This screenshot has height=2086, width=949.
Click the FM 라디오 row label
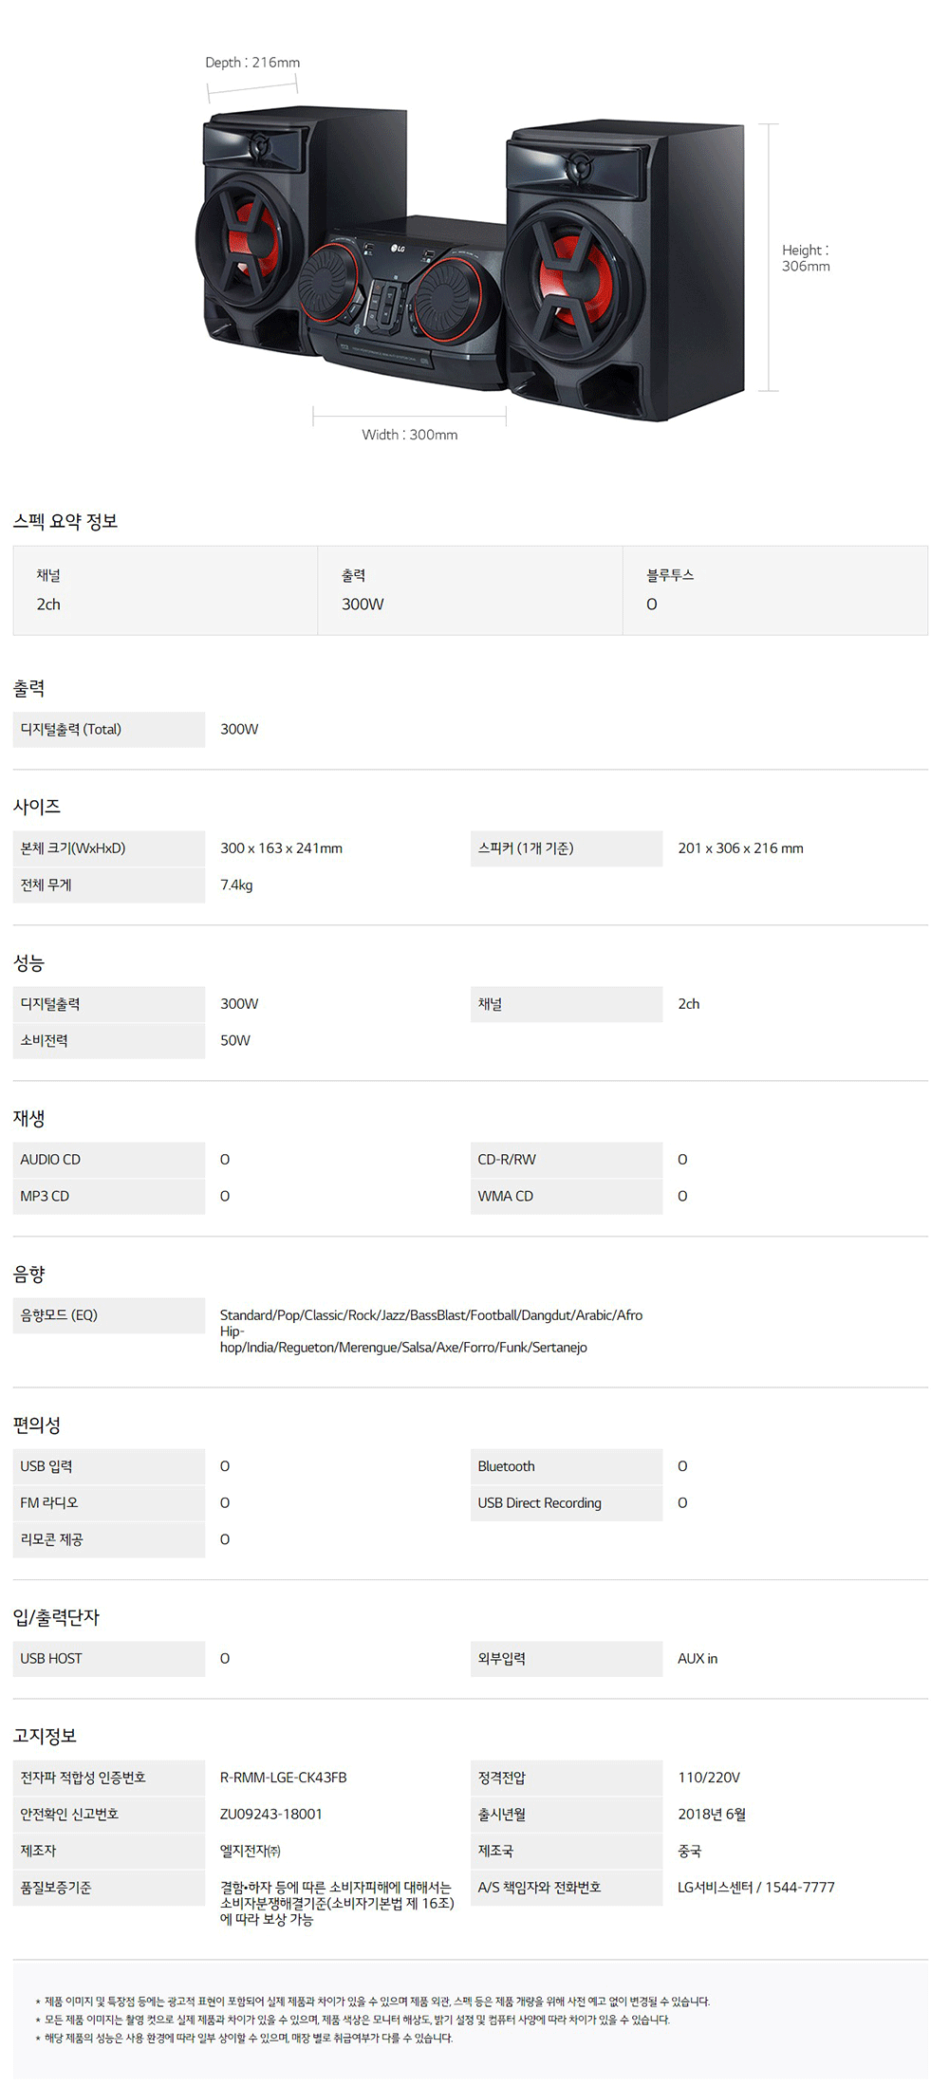49,1503
